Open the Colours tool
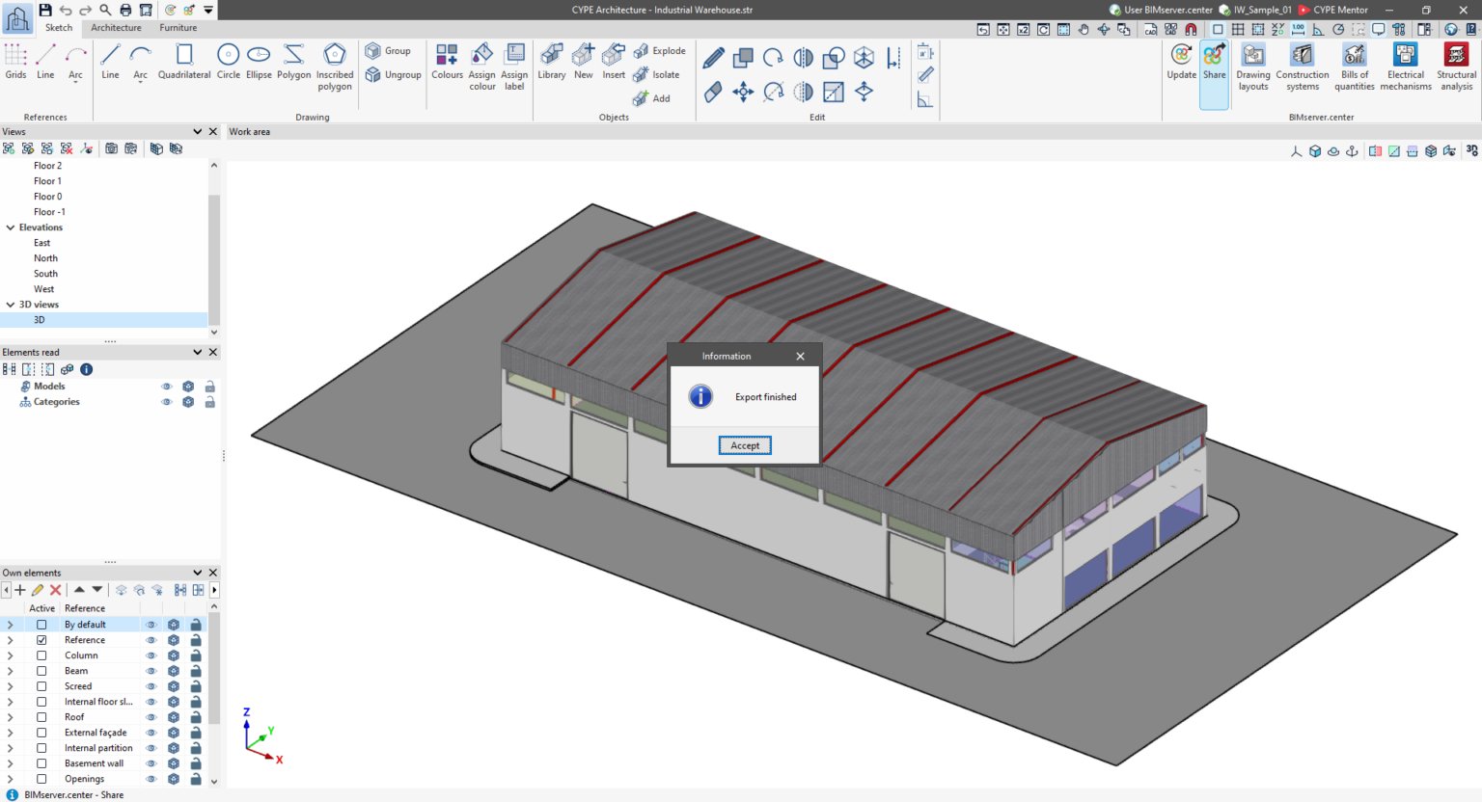The image size is (1482, 802). 447,61
